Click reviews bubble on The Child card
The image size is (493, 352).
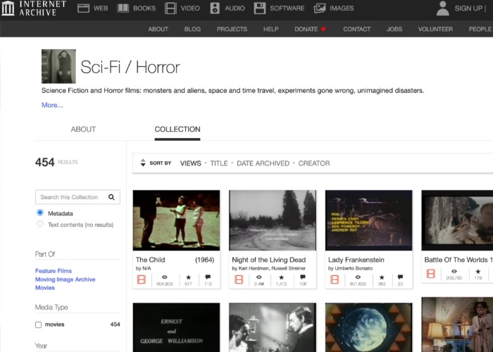pos(208,277)
